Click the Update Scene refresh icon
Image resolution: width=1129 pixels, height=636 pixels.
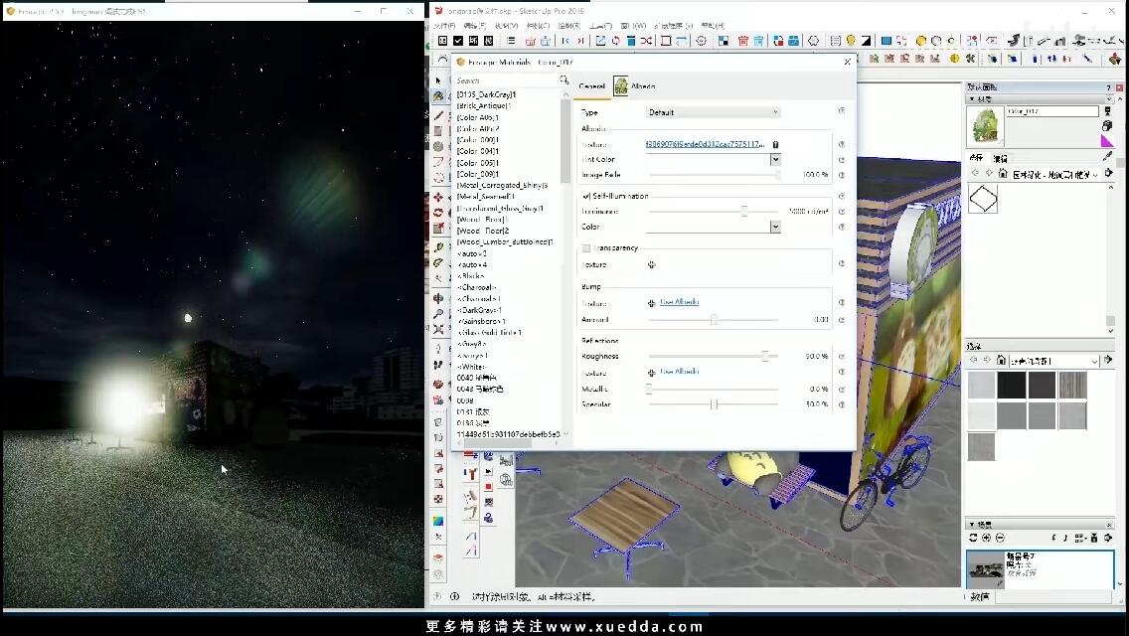pyautogui.click(x=974, y=538)
